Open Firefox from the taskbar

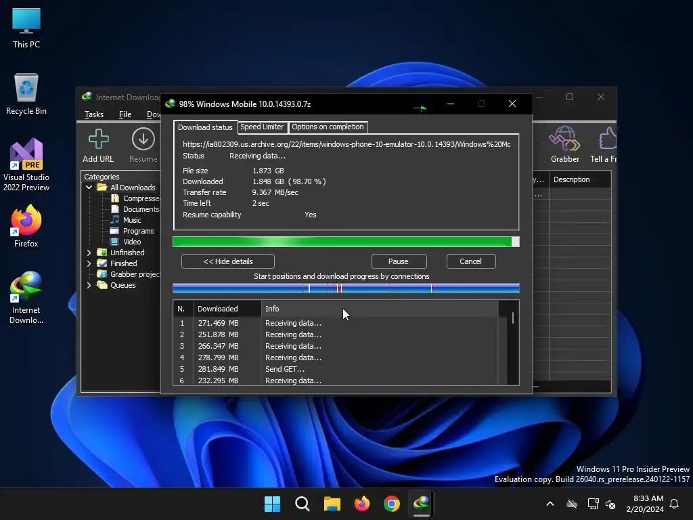coord(362,504)
